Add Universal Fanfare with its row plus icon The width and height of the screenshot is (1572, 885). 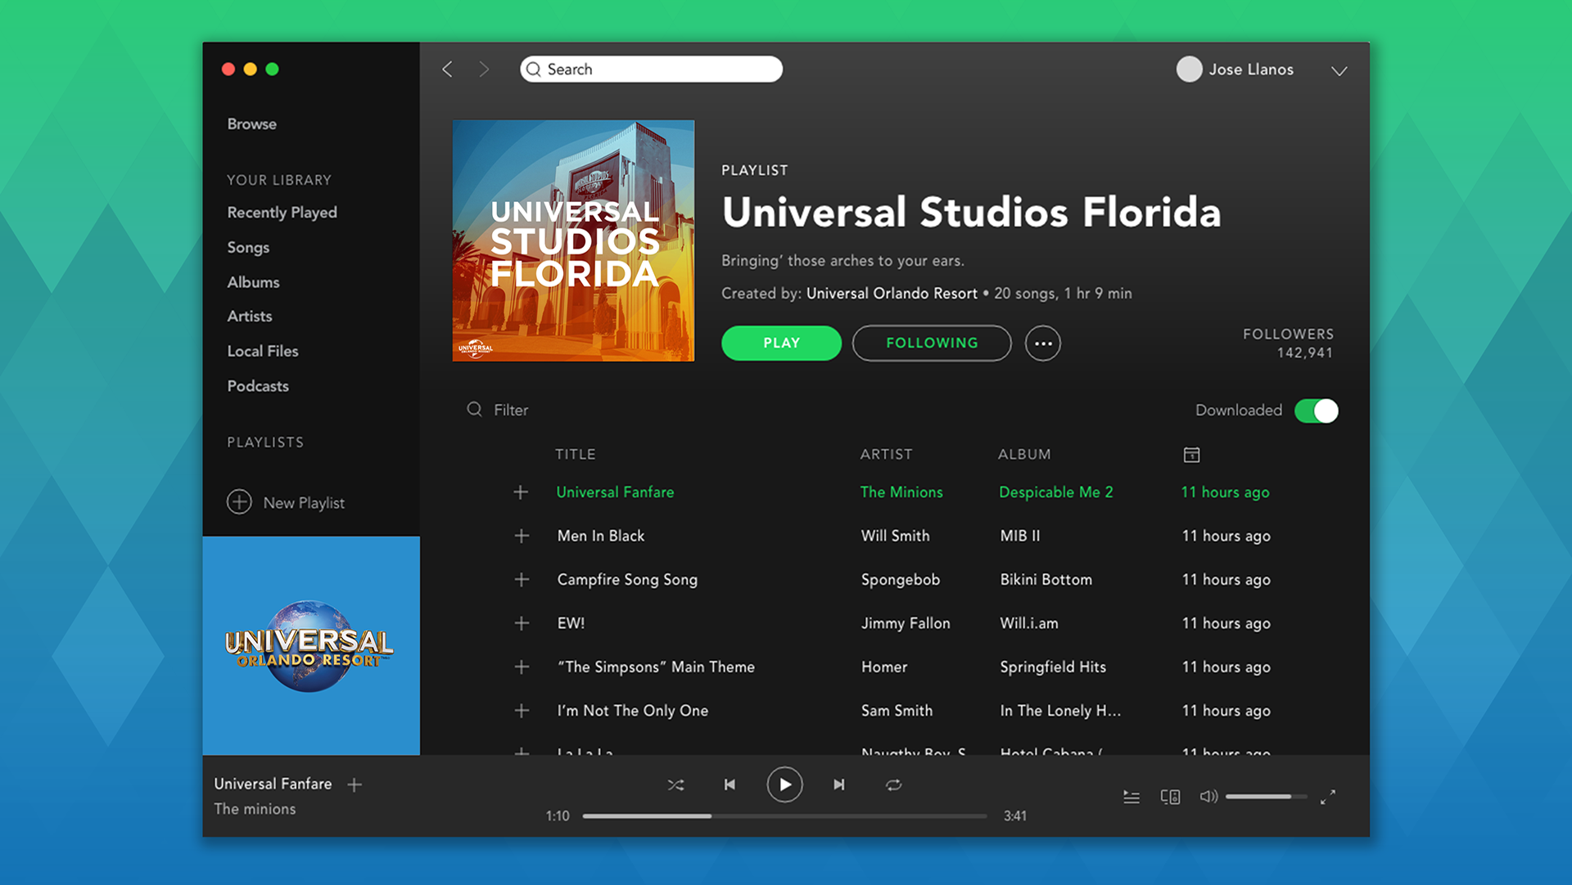click(x=521, y=492)
